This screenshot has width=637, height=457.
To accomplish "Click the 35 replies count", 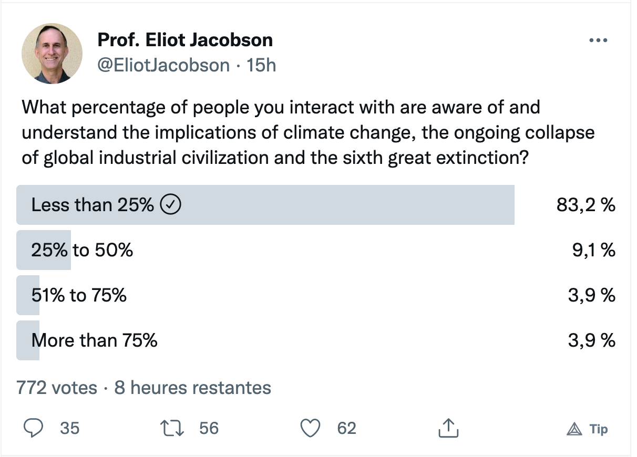I will 69,429.
